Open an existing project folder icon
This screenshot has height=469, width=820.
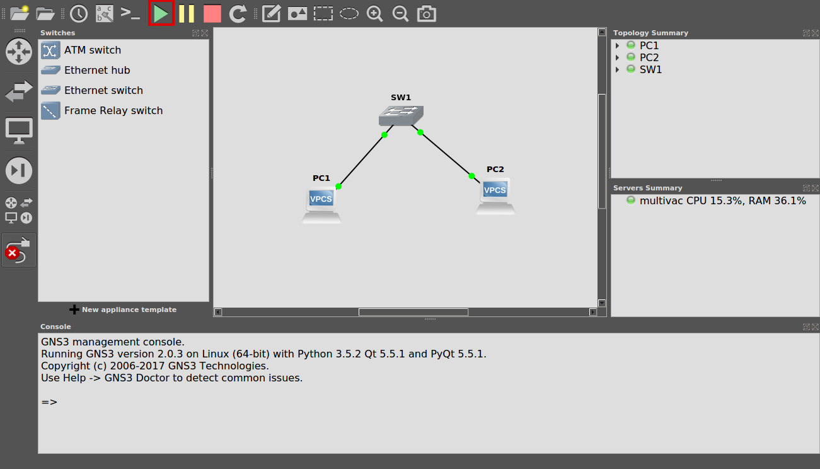(45, 13)
